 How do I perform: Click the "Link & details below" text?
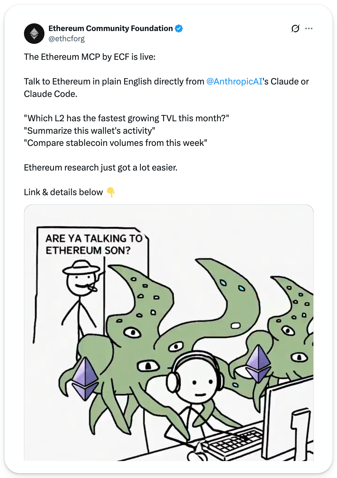63,192
